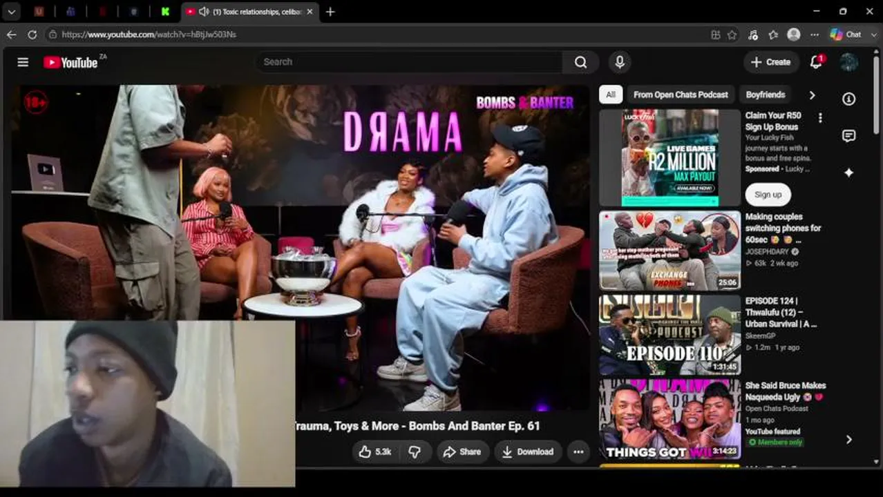
Task: Open more actions ellipsis below video
Action: click(x=578, y=451)
